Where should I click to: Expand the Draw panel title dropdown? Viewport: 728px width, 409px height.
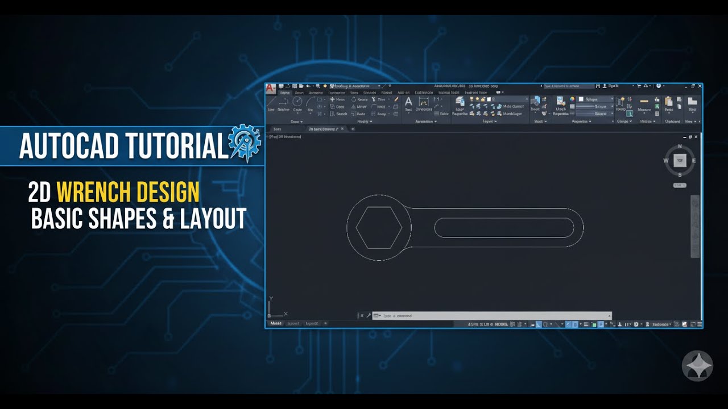click(297, 122)
